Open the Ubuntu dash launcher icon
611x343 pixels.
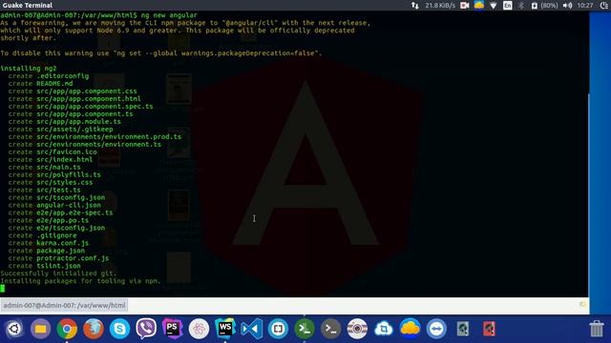point(14,329)
